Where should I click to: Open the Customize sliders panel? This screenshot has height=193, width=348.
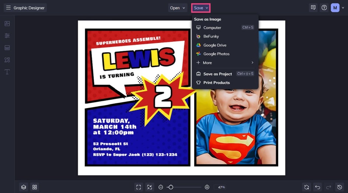[x=7, y=36]
